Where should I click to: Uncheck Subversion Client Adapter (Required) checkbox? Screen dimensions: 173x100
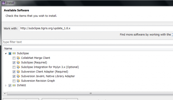[14, 72]
